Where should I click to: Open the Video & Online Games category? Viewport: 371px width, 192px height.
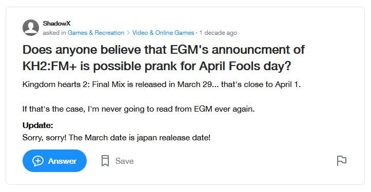pyautogui.click(x=163, y=33)
